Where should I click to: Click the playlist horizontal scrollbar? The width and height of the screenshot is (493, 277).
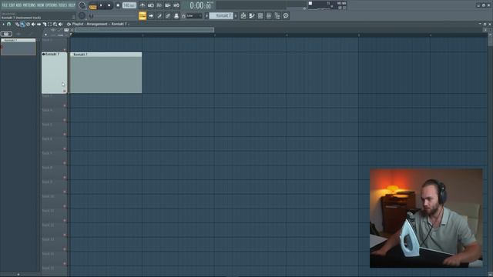click(x=144, y=30)
